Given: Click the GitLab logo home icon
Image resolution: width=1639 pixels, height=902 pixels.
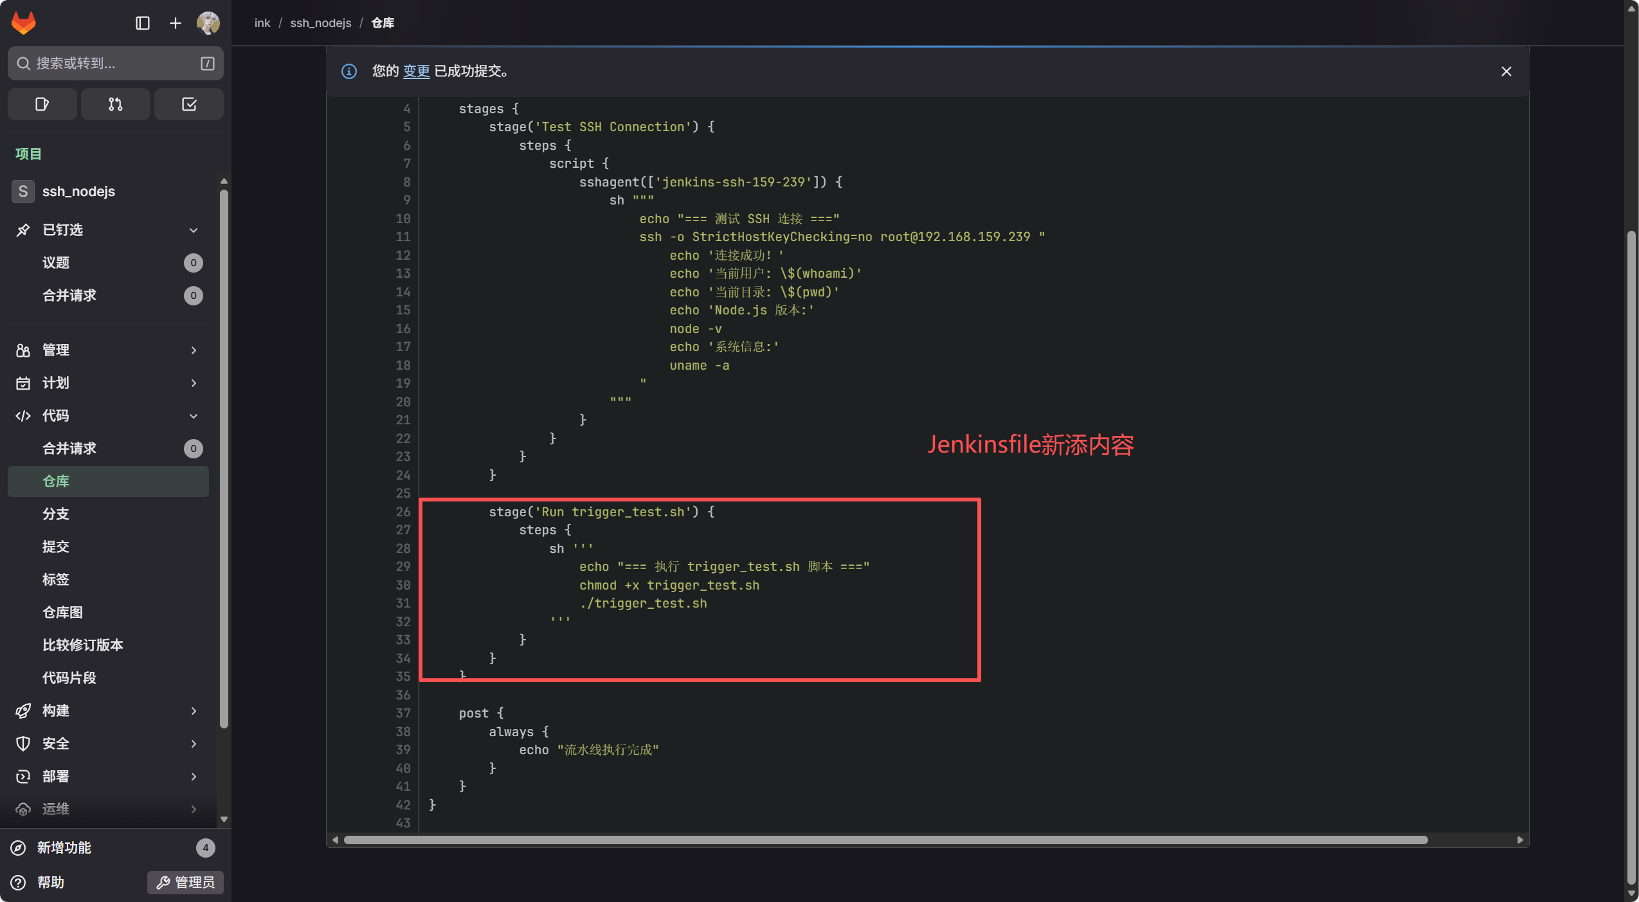Looking at the screenshot, I should pos(24,23).
